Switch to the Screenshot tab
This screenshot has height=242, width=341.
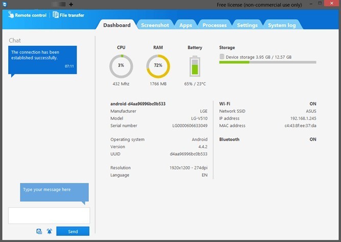pos(155,25)
